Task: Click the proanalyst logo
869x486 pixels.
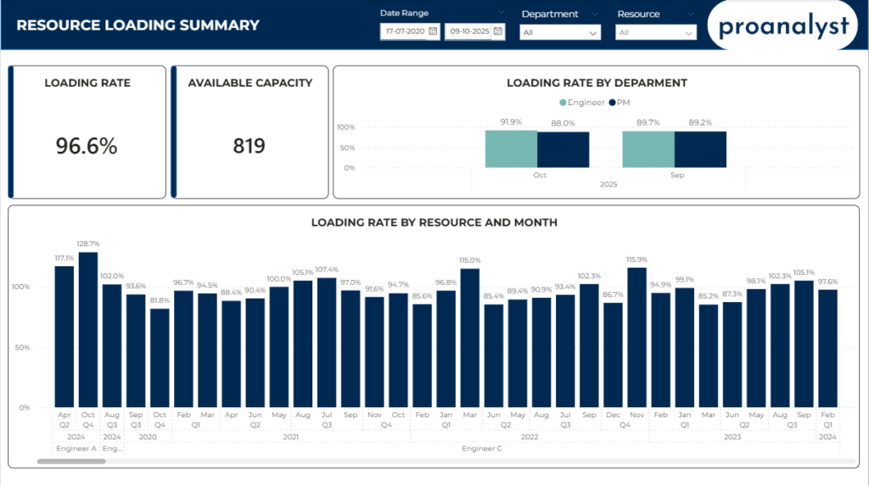Action: [x=782, y=26]
